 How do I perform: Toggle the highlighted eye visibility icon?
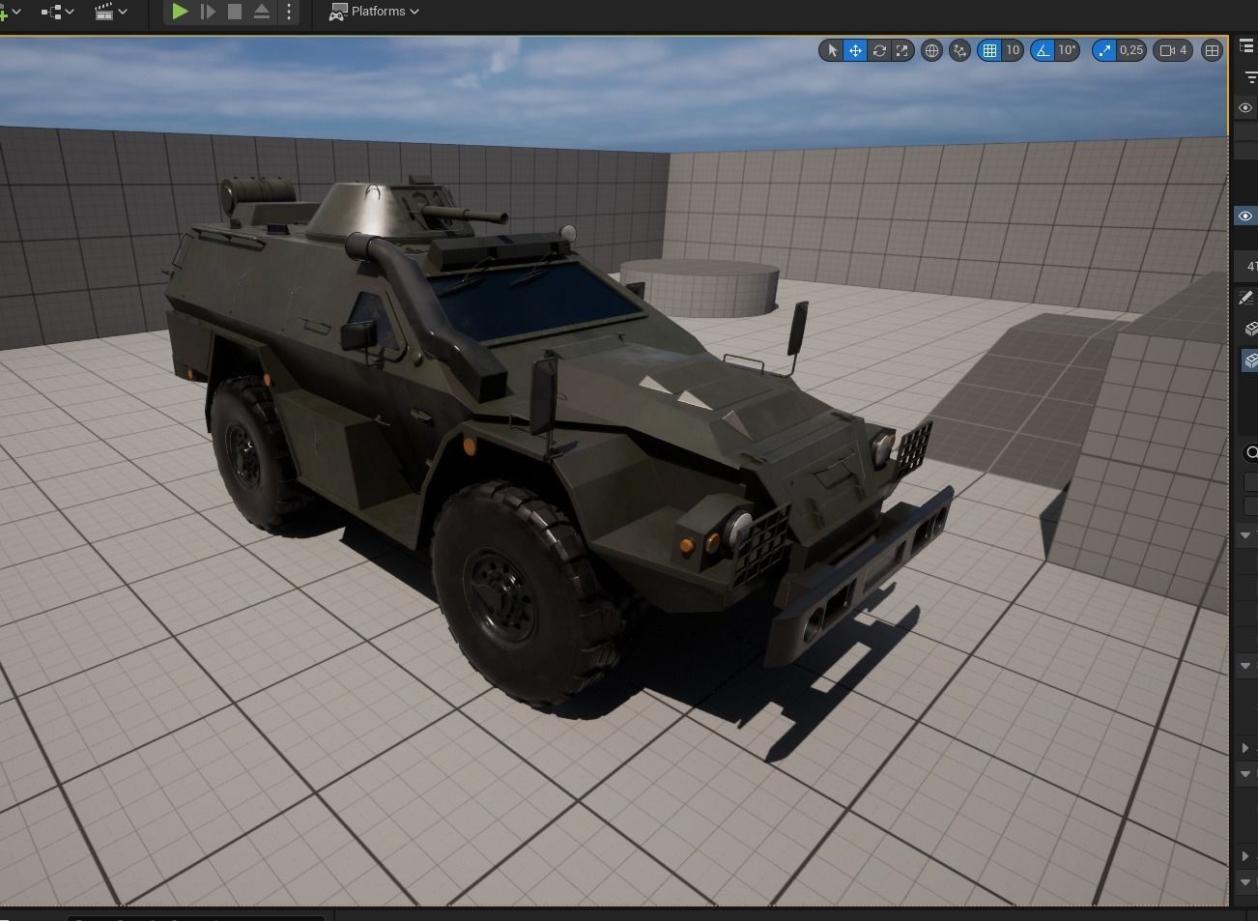[x=1245, y=216]
